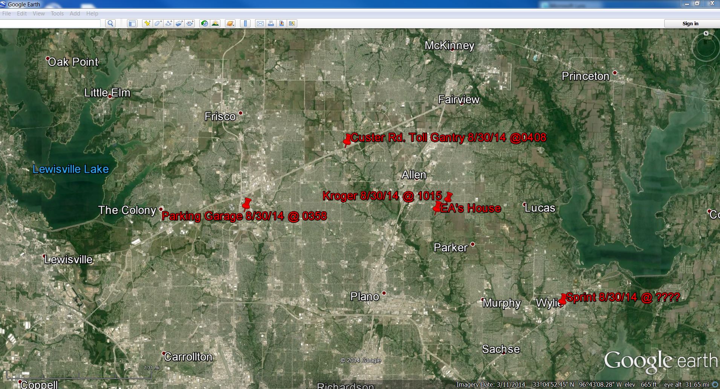
Task: Click the Sign in button
Action: (690, 23)
